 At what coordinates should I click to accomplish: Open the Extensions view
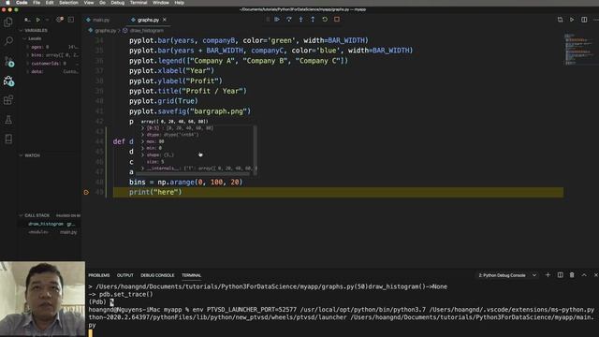[8, 100]
